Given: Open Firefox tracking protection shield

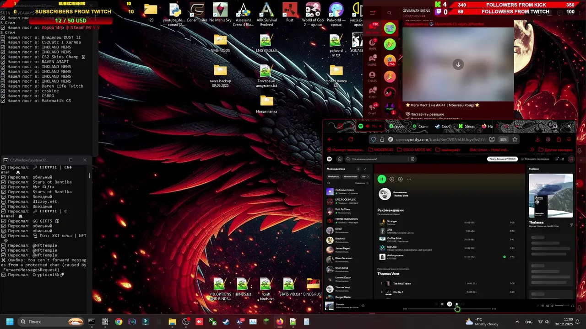Looking at the screenshot, I should point(374,139).
